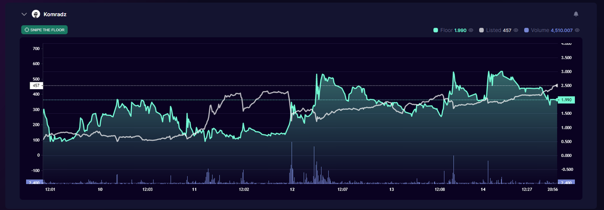Open the notification bell for Komradz alerts
This screenshot has height=210, width=604.
click(x=576, y=14)
